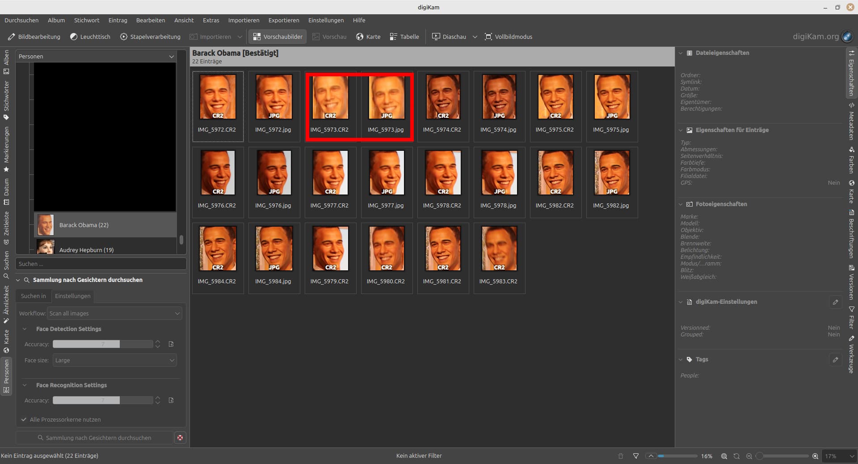
Task: Open the Diaschau dropdown arrow
Action: pos(475,37)
